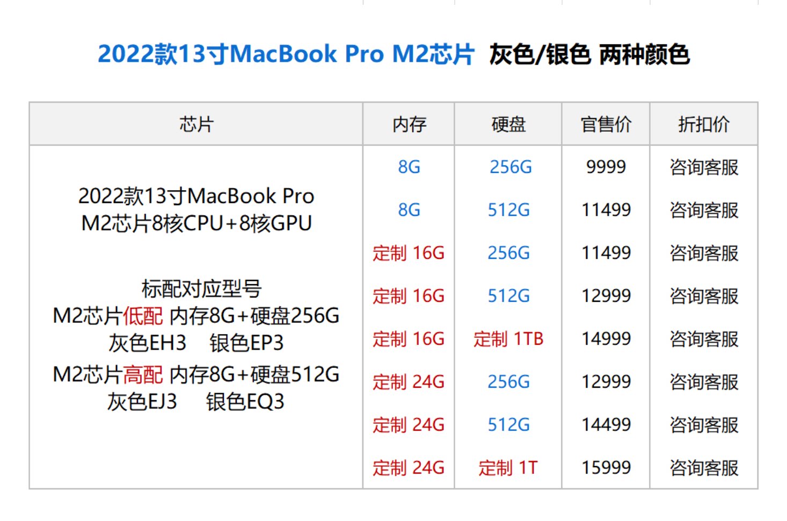Image resolution: width=787 pixels, height=521 pixels.
Task: Click "咨询客服" in the 14999 row
Action: pos(704,339)
